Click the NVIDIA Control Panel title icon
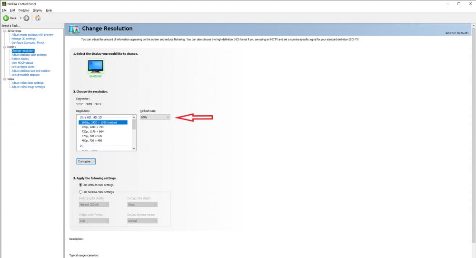Image resolution: width=476 pixels, height=258 pixels. pos(4,4)
